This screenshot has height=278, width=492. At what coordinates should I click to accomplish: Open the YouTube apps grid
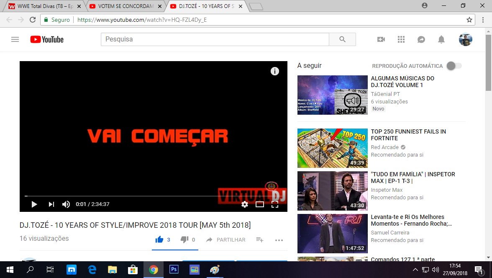coord(401,39)
